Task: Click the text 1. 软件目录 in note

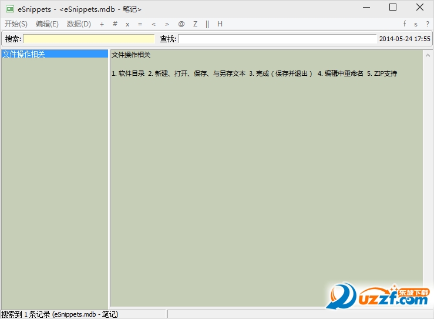Action: point(128,73)
